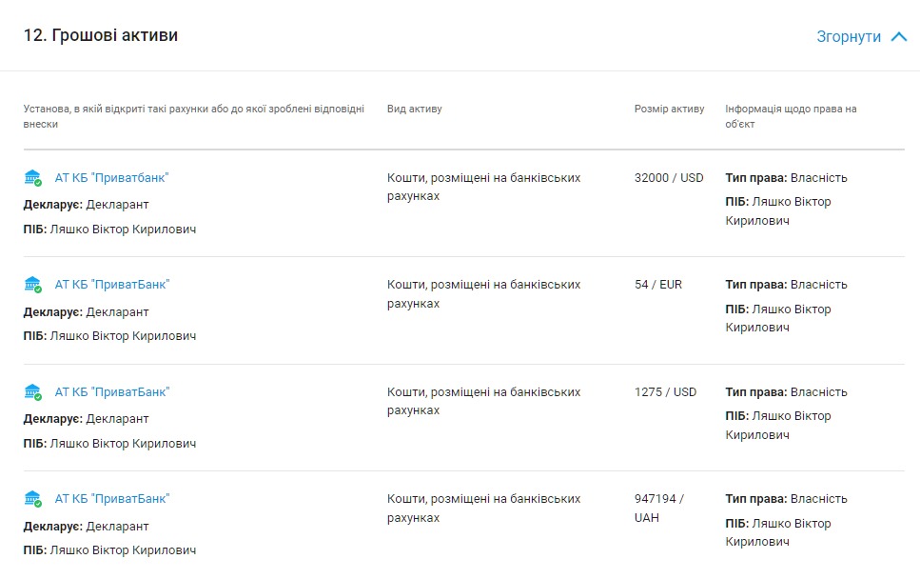The image size is (920, 579).
Task: Select the 32000 / USD amount value
Action: tap(669, 178)
